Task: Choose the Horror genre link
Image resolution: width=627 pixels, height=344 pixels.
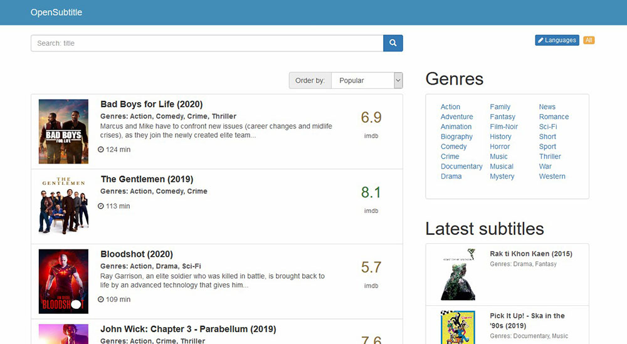Action: pyautogui.click(x=500, y=147)
